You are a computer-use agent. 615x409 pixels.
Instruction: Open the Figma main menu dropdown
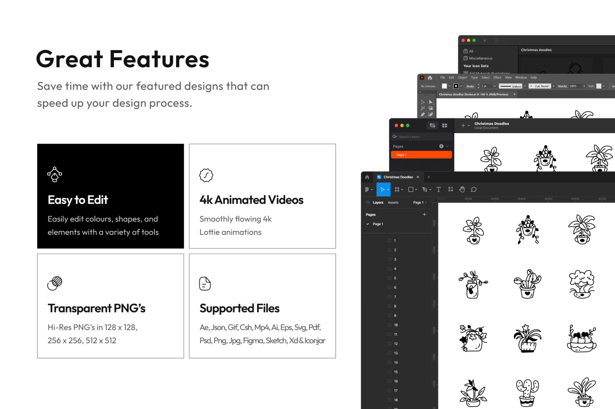[x=369, y=190]
